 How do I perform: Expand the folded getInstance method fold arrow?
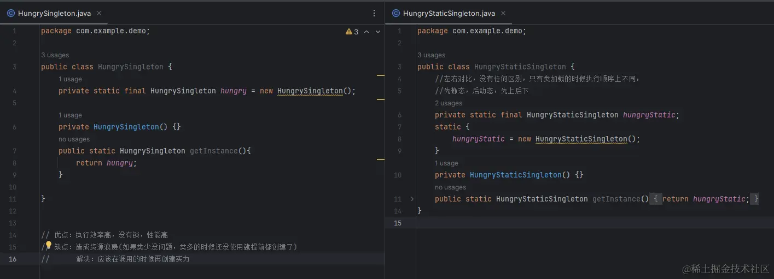412,199
